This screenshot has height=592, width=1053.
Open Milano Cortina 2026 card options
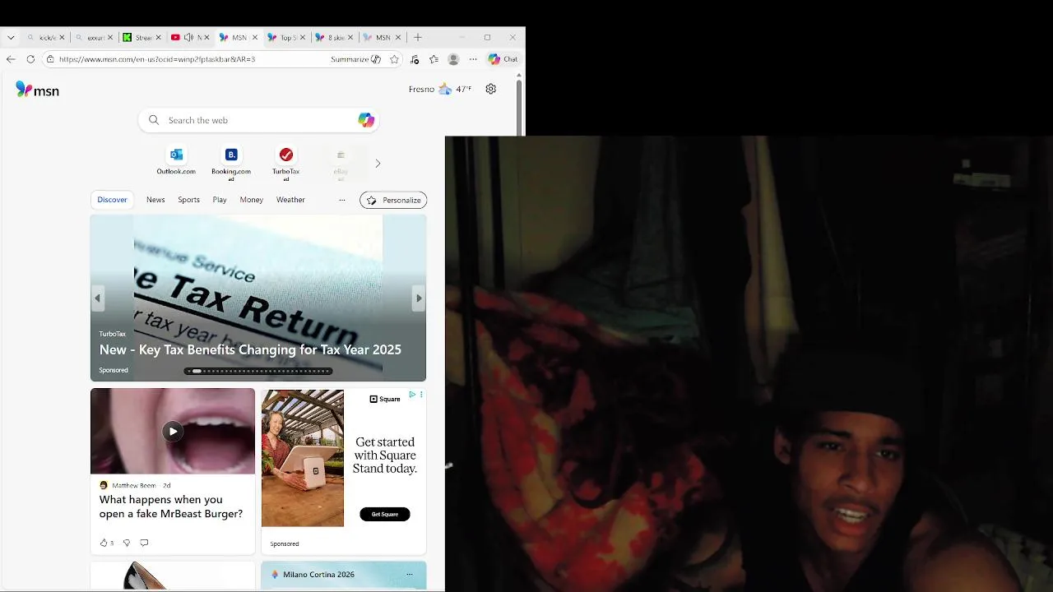click(x=410, y=575)
